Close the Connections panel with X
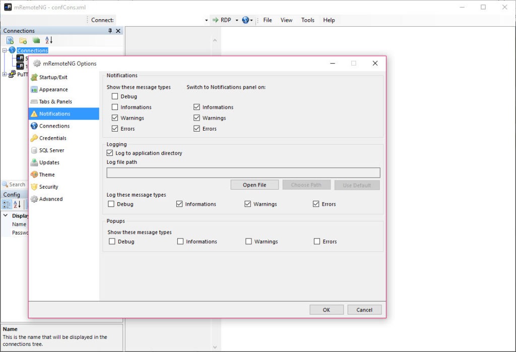 click(118, 31)
